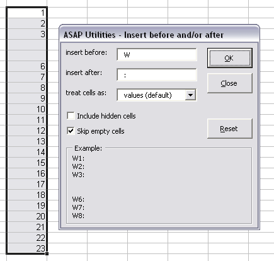274x261 pixels.
Task: Select spreadsheet cell containing 12
Action: tap(27, 130)
